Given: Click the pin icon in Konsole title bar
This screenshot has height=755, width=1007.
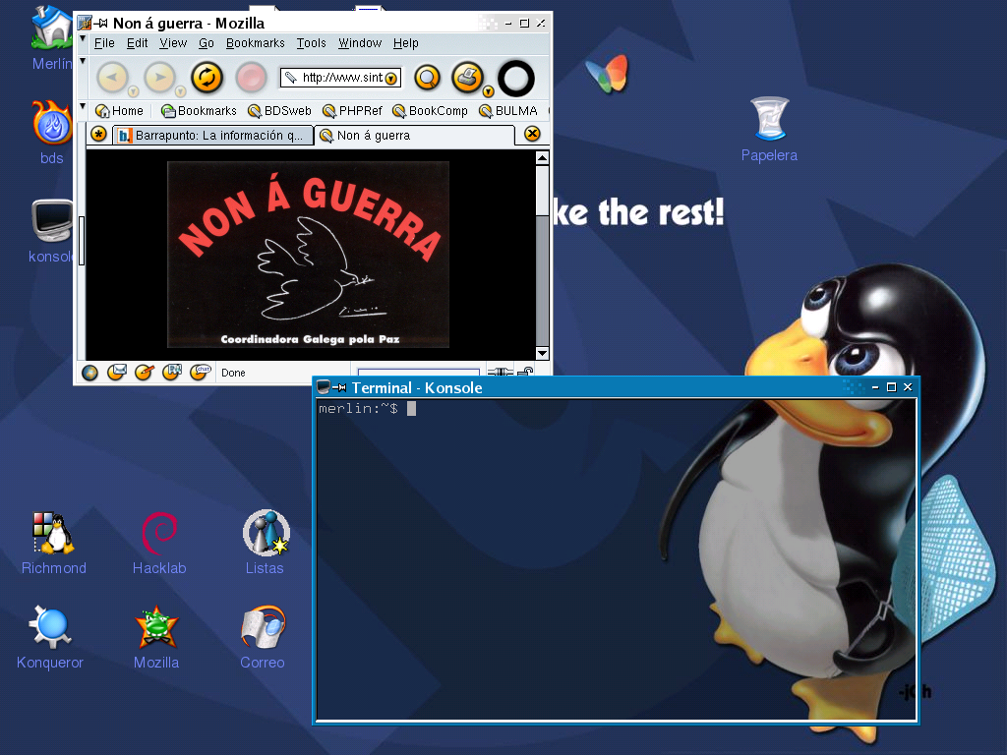Looking at the screenshot, I should [x=339, y=387].
